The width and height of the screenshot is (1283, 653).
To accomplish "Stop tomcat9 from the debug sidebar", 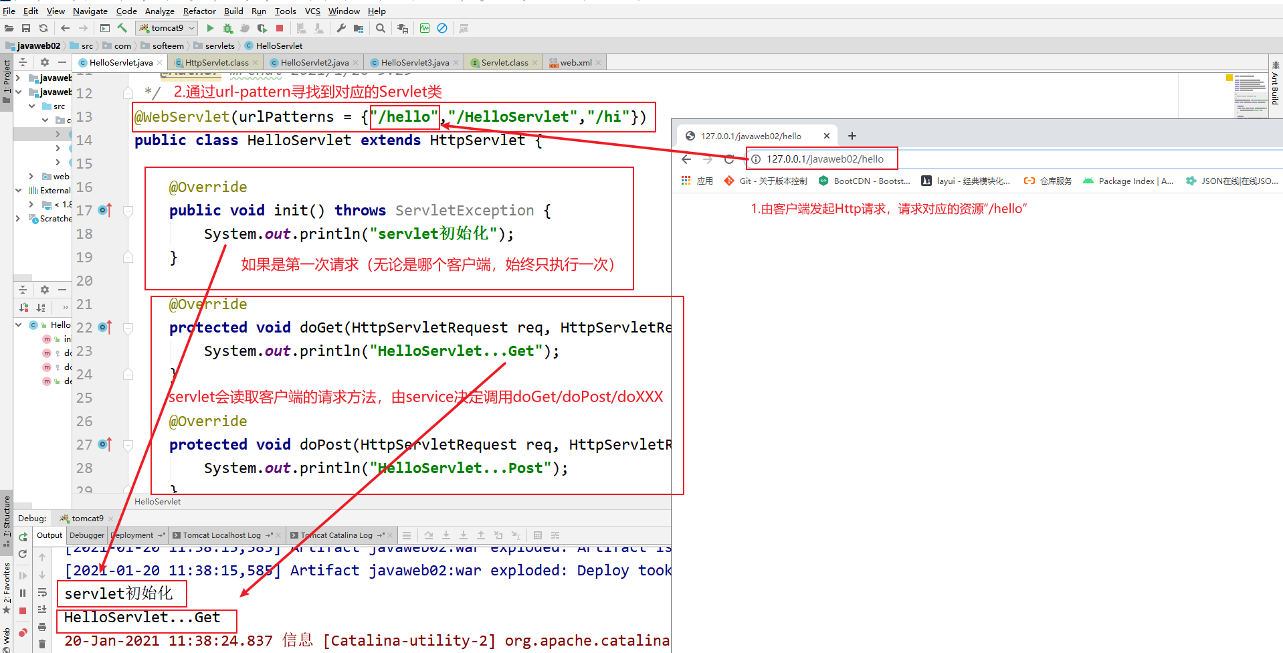I will (23, 610).
